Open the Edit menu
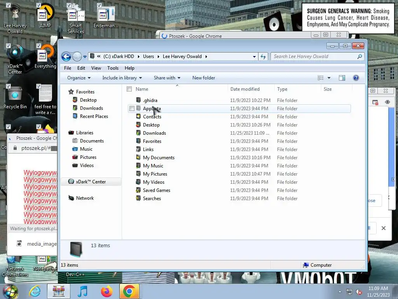Viewport: 398px width, 299px height. tap(81, 68)
